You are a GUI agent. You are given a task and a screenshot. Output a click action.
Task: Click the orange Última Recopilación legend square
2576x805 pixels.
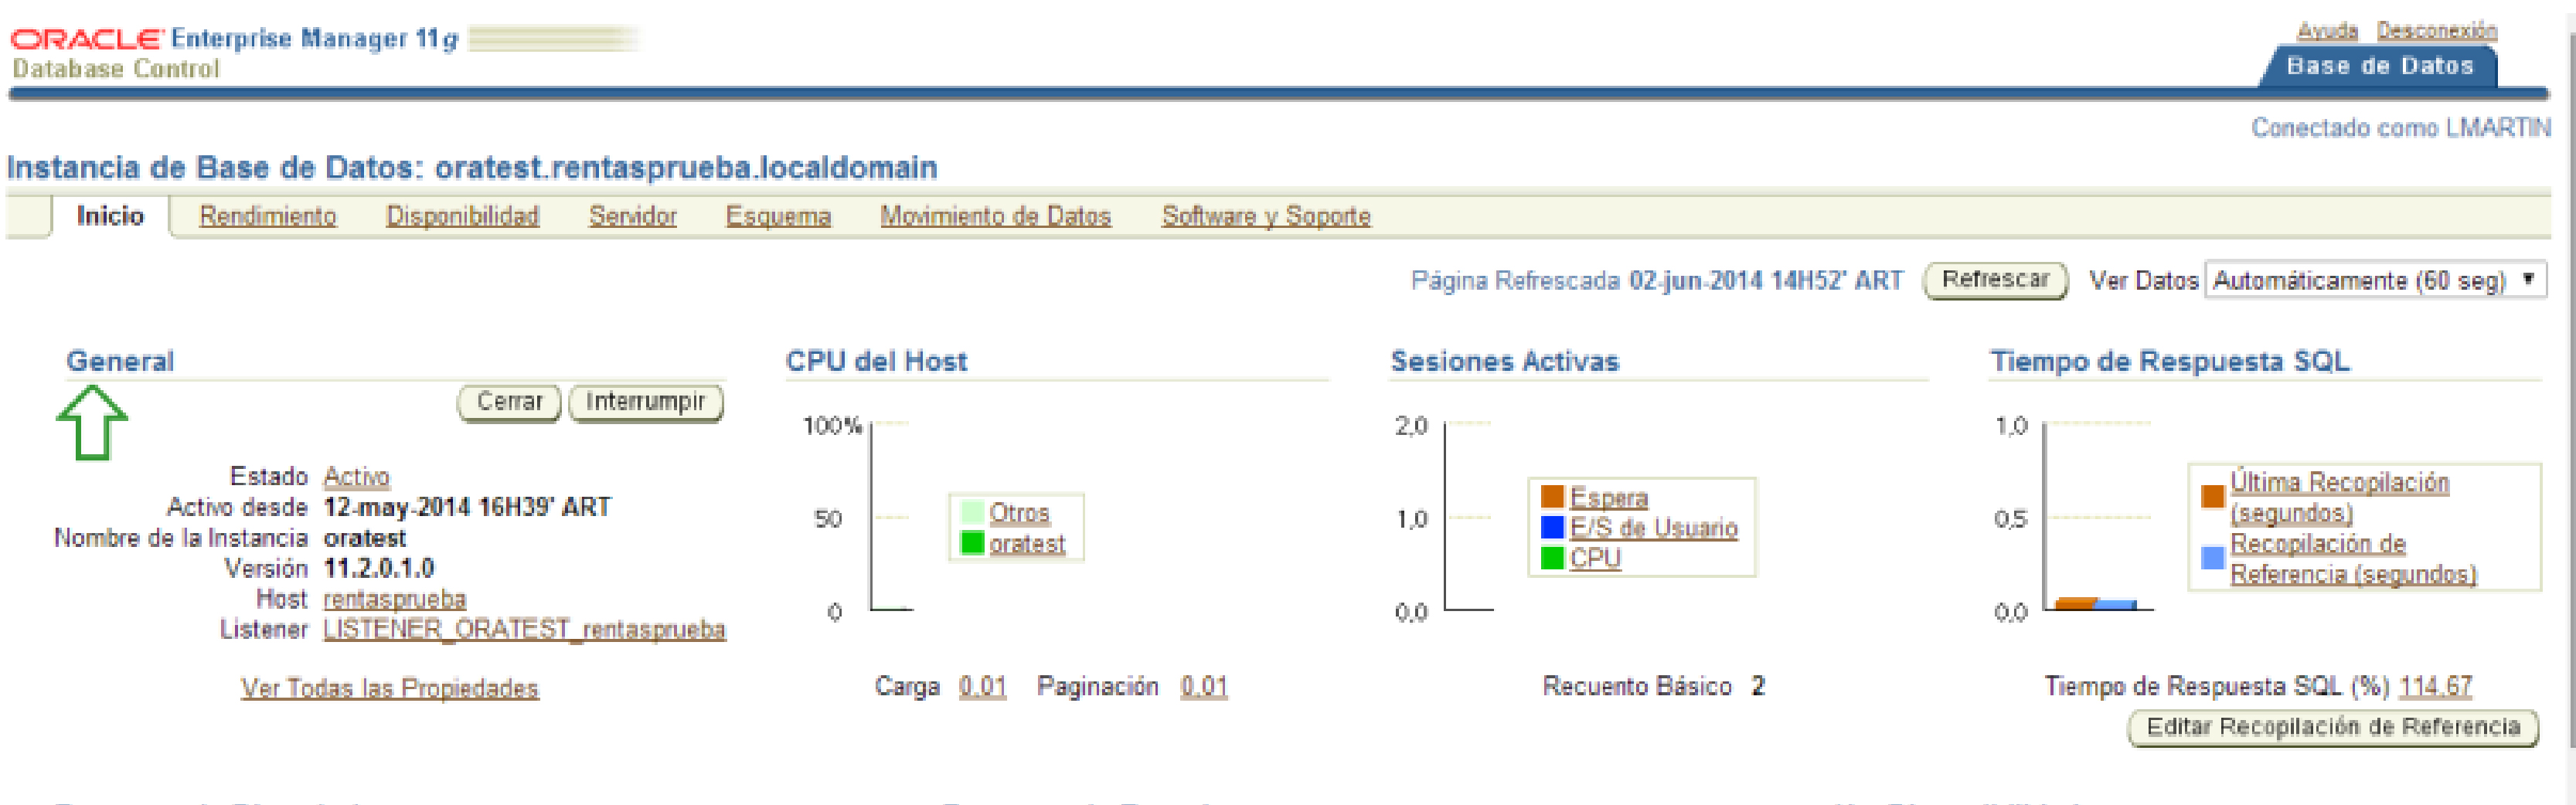2212,497
